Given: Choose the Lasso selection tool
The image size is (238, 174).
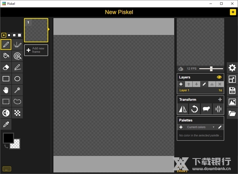Looking at the screenshot, I should click(x=17, y=102).
